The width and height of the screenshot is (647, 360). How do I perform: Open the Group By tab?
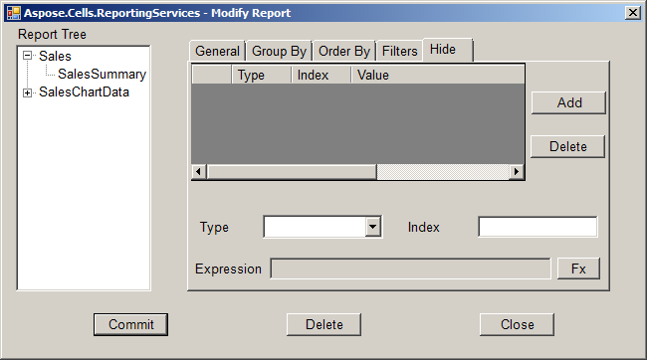tap(279, 51)
